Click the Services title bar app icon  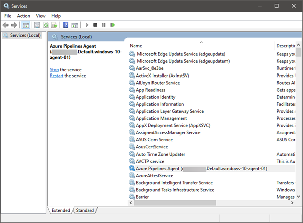pos(6,6)
